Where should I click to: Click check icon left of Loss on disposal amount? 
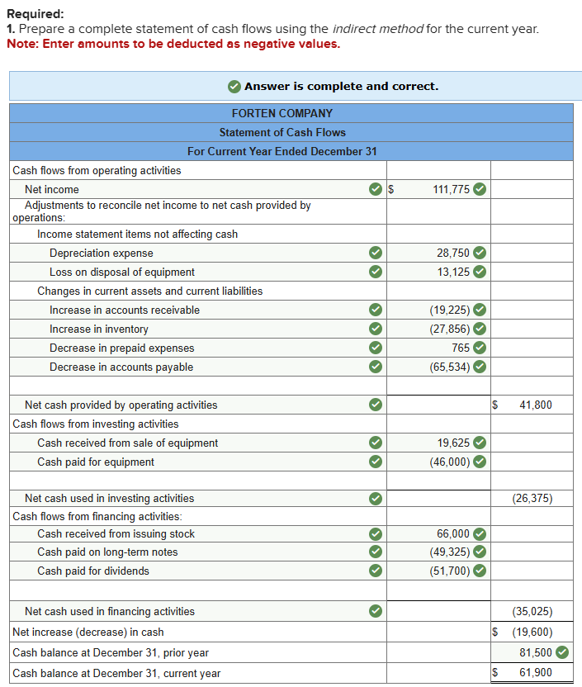(x=376, y=272)
